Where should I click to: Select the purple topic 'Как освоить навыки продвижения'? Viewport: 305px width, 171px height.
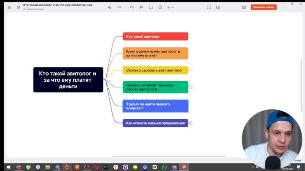click(x=155, y=123)
